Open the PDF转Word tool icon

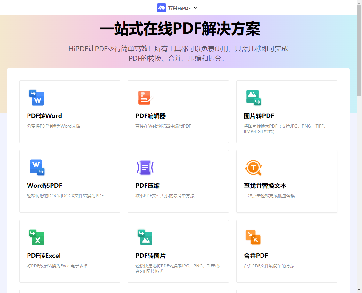click(x=36, y=98)
